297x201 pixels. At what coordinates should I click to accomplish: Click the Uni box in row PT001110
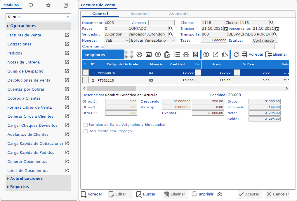[x=198, y=80]
